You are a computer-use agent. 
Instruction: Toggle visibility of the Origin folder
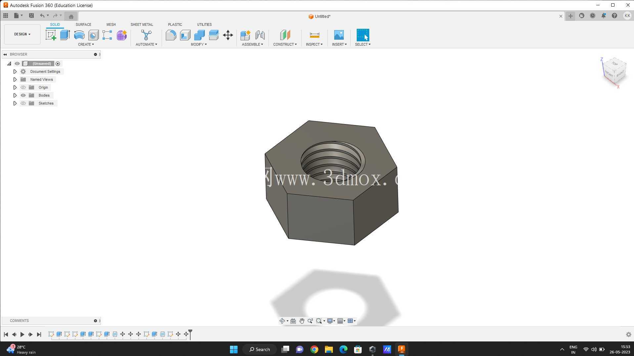tap(23, 87)
